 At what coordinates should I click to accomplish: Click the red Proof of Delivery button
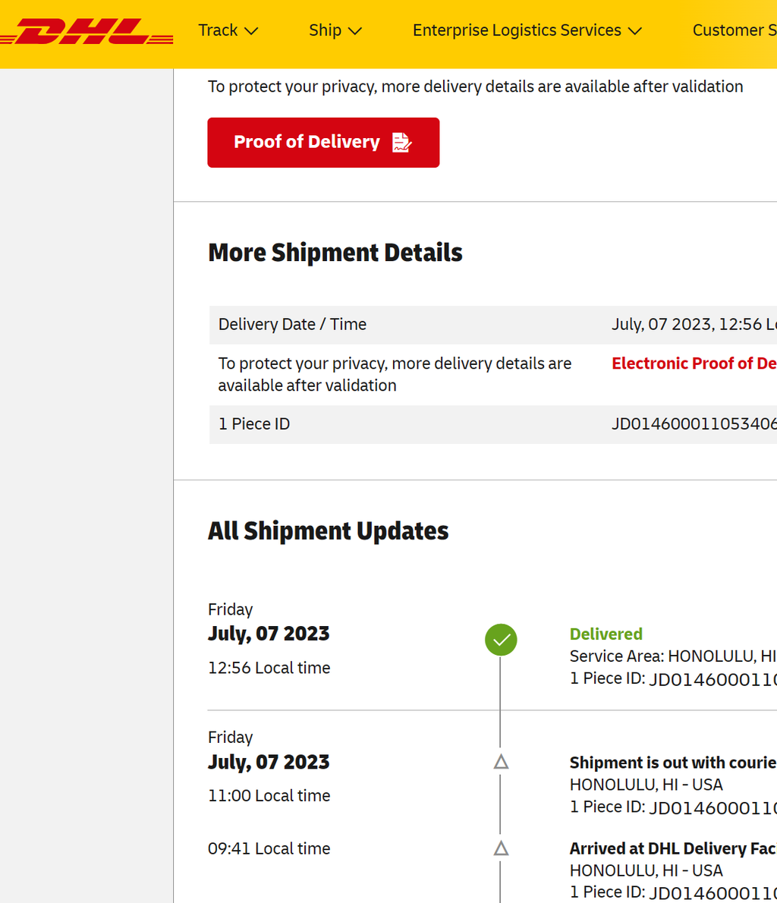tap(323, 142)
